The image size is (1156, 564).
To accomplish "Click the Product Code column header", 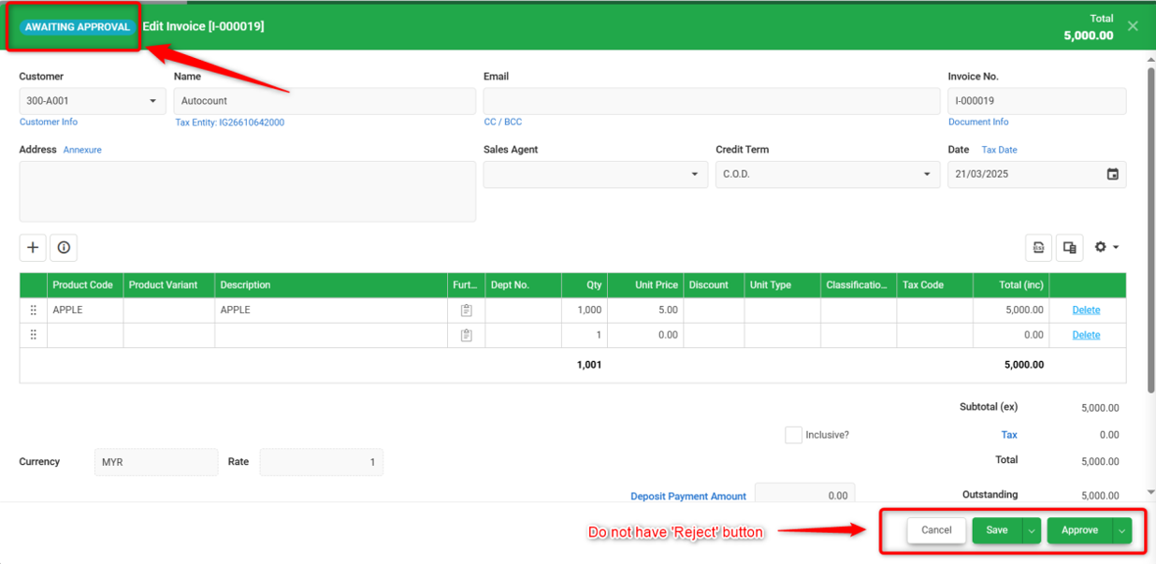I will coord(85,285).
